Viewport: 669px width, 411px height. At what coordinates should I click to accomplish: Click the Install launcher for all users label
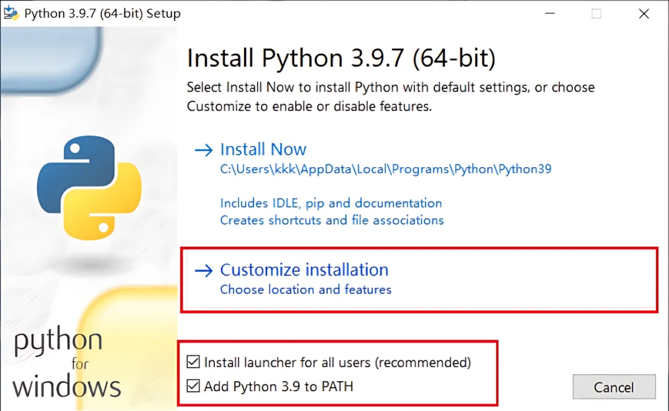point(338,362)
